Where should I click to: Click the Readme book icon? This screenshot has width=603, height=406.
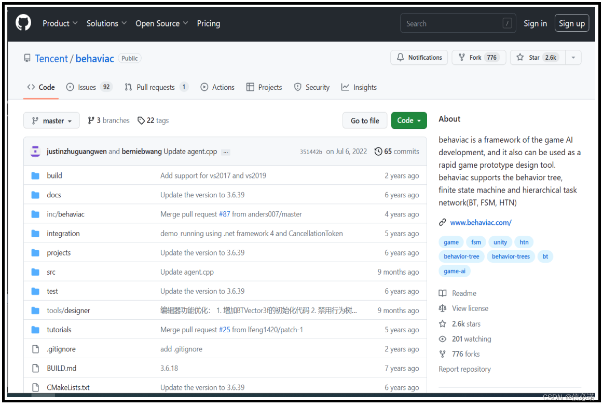pos(443,293)
